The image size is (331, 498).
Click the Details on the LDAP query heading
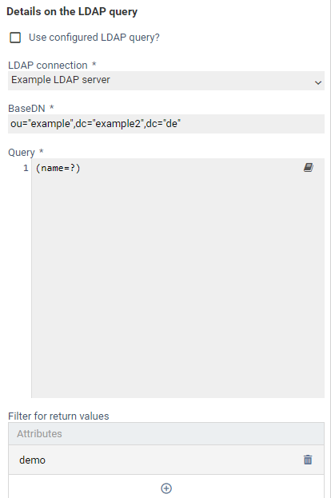[x=72, y=12]
